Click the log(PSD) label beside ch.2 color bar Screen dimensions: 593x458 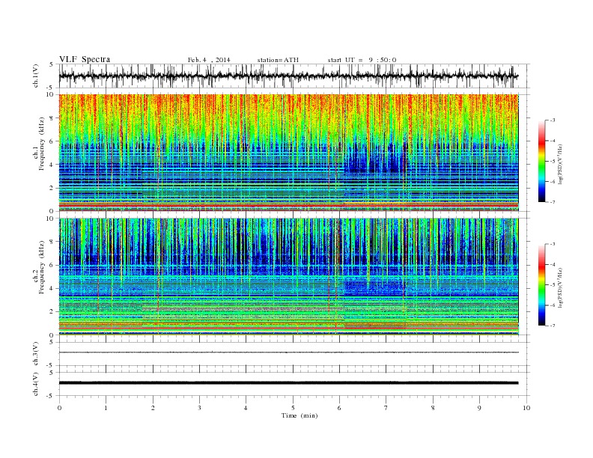pos(560,287)
